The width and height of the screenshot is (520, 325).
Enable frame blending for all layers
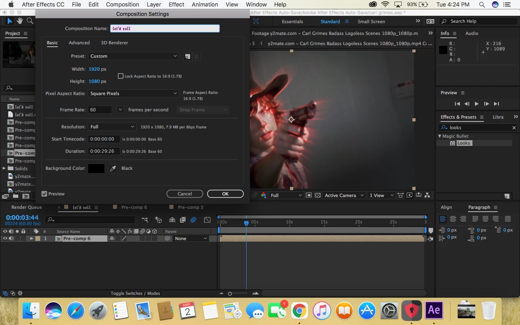point(183,220)
